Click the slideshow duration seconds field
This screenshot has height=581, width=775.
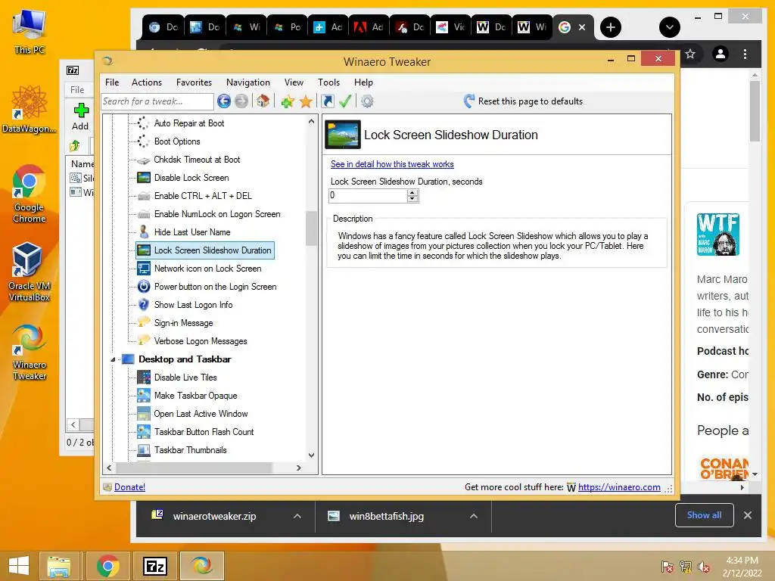368,196
